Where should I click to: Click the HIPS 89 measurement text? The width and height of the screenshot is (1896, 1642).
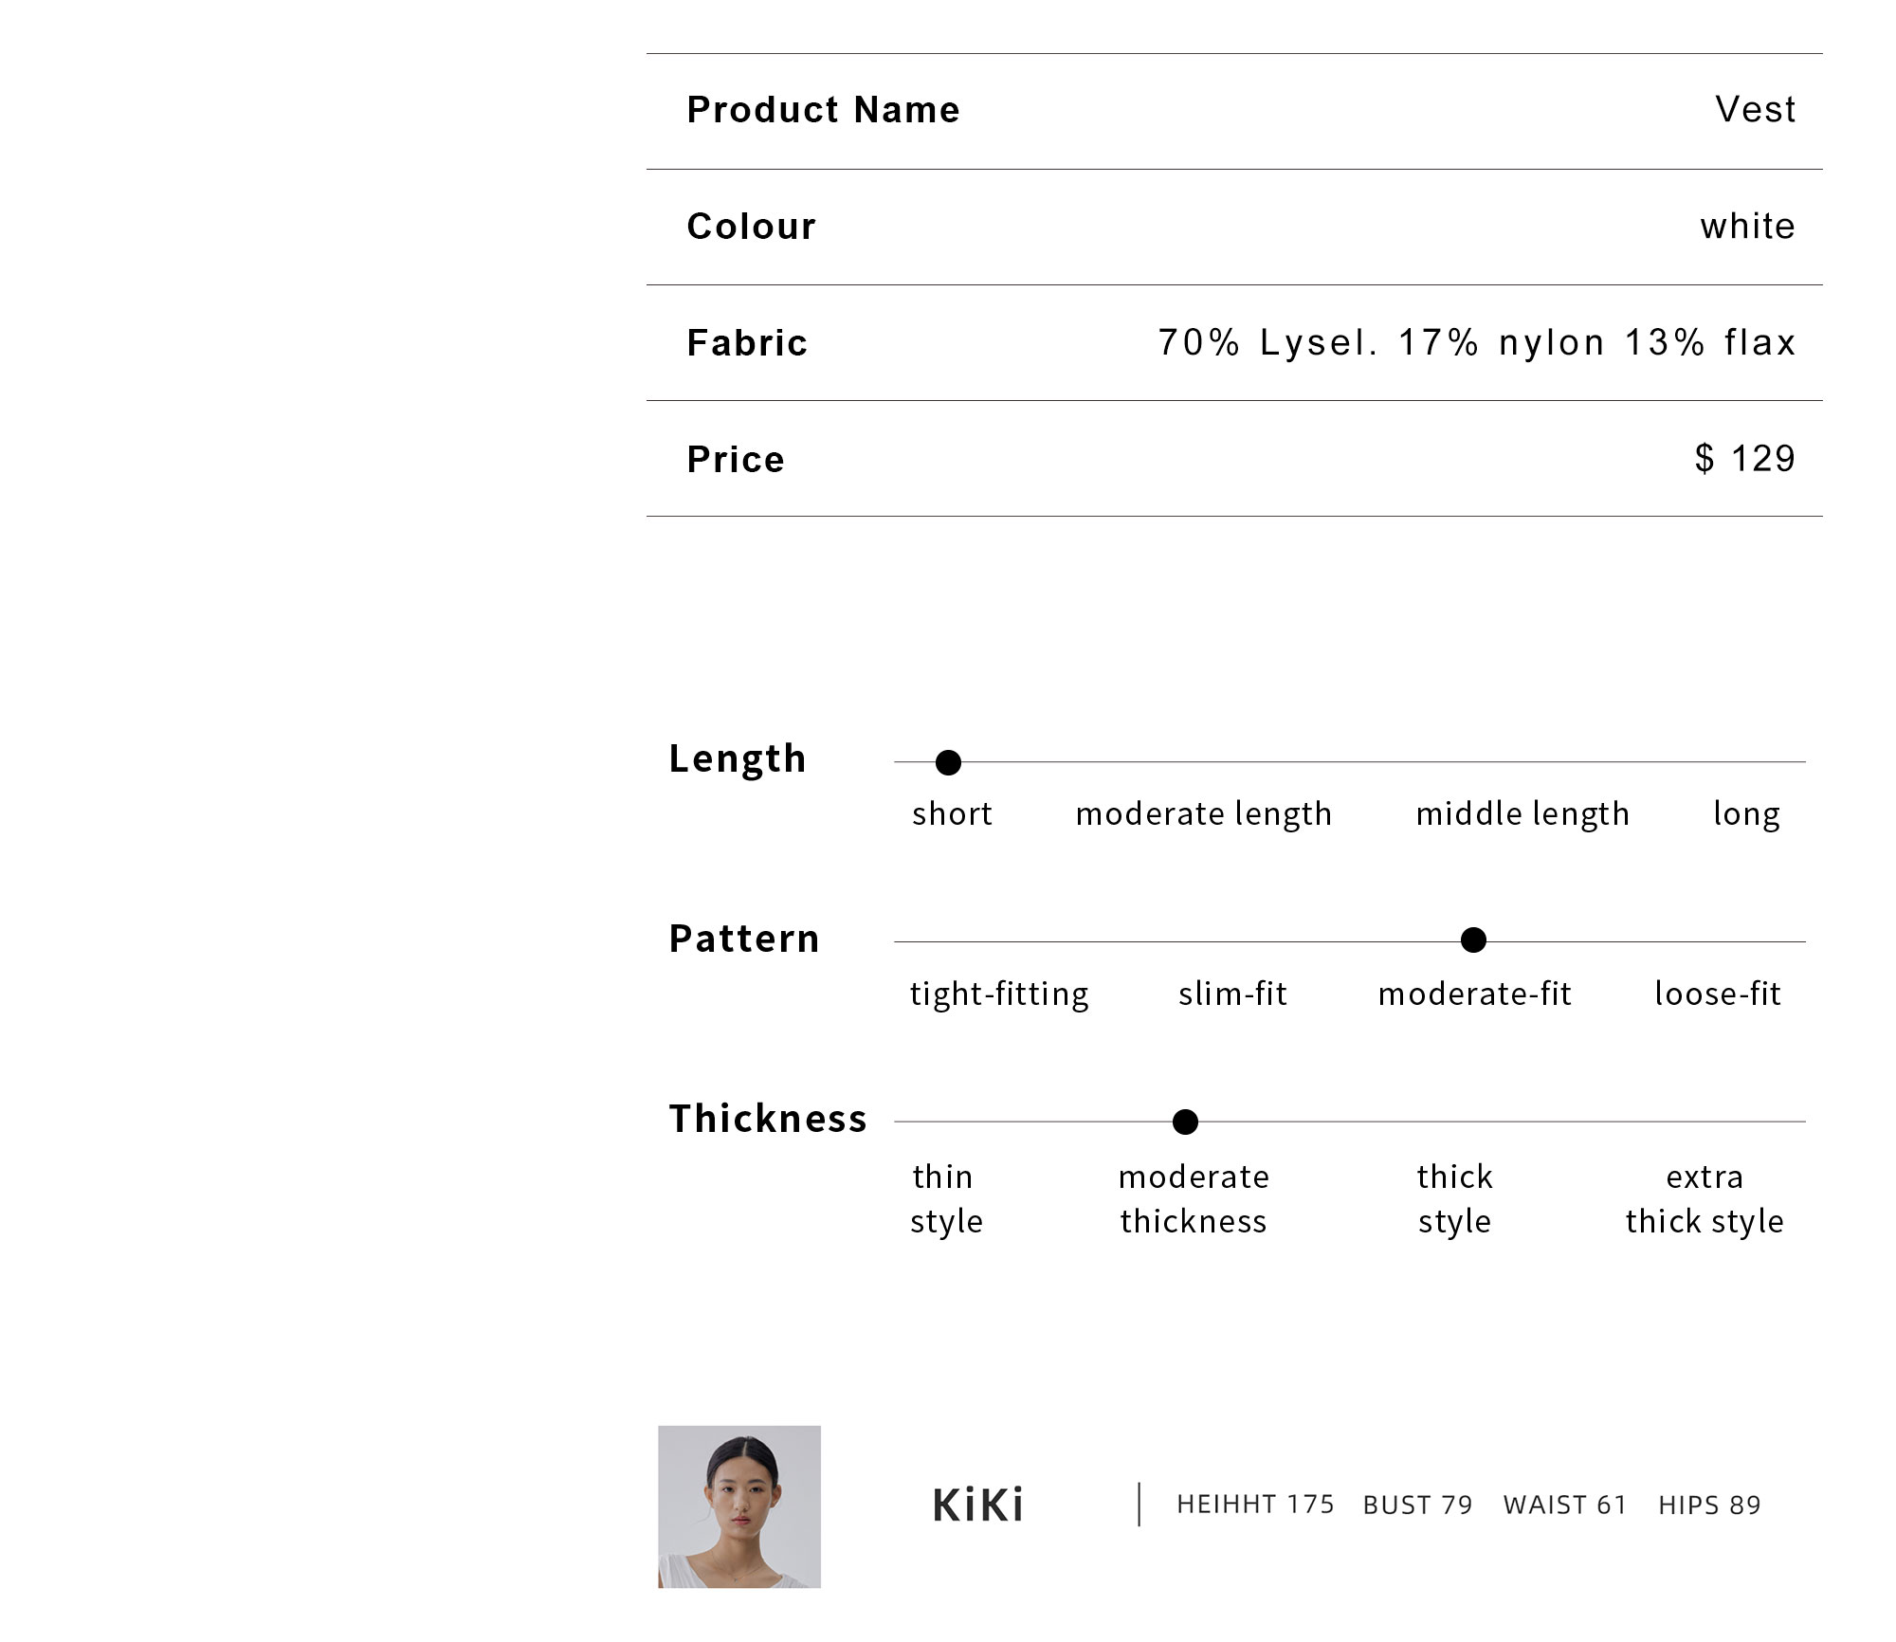(x=1709, y=1505)
